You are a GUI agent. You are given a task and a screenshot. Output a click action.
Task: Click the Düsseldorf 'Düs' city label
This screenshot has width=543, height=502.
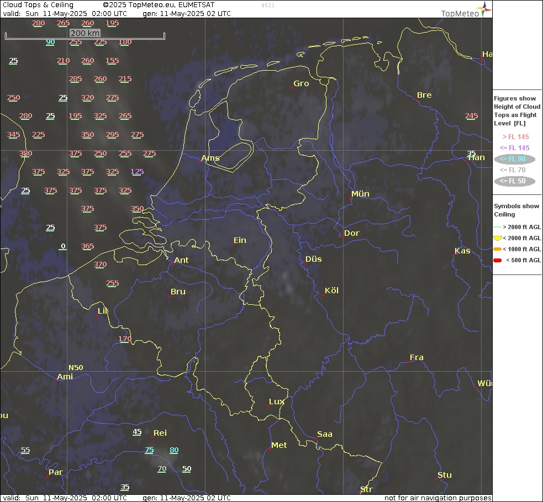(x=313, y=260)
